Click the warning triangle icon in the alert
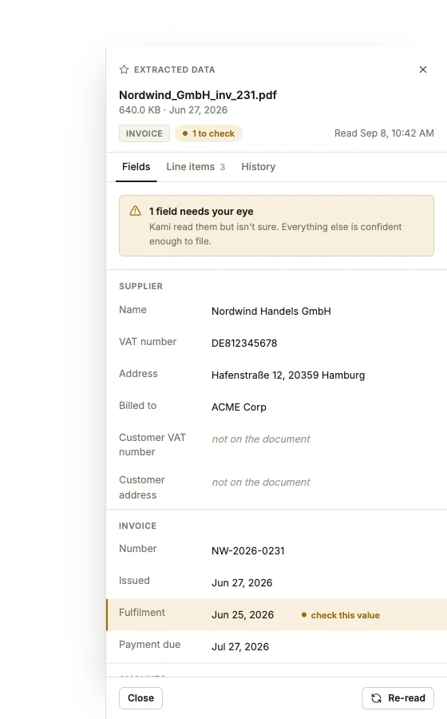Screen dimensions: 447x719 [x=135, y=210]
